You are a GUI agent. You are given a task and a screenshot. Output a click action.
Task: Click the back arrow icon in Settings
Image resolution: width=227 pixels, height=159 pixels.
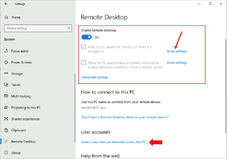(x=6, y=4)
